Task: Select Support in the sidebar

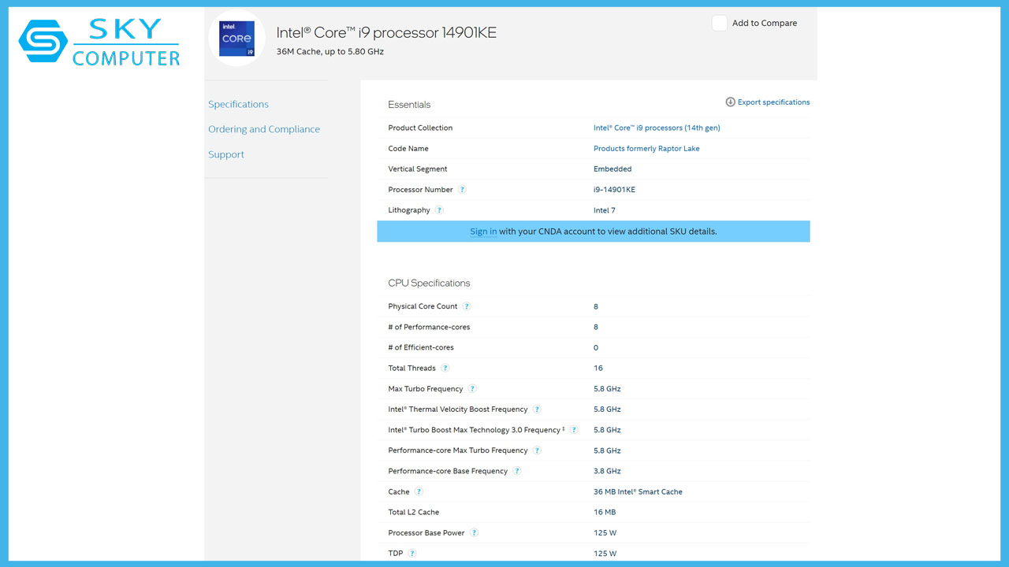Action: [x=226, y=154]
